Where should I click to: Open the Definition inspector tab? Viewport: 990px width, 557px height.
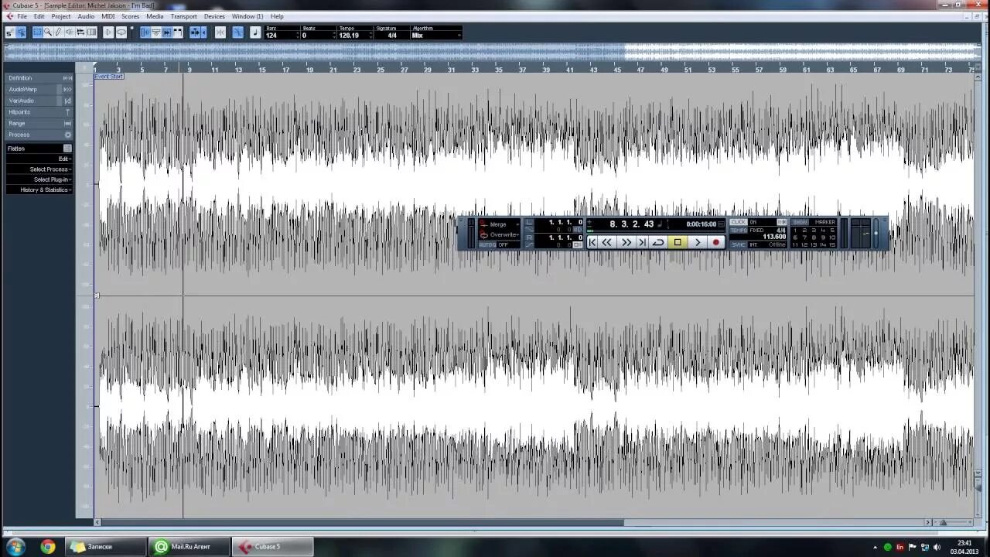[39, 78]
